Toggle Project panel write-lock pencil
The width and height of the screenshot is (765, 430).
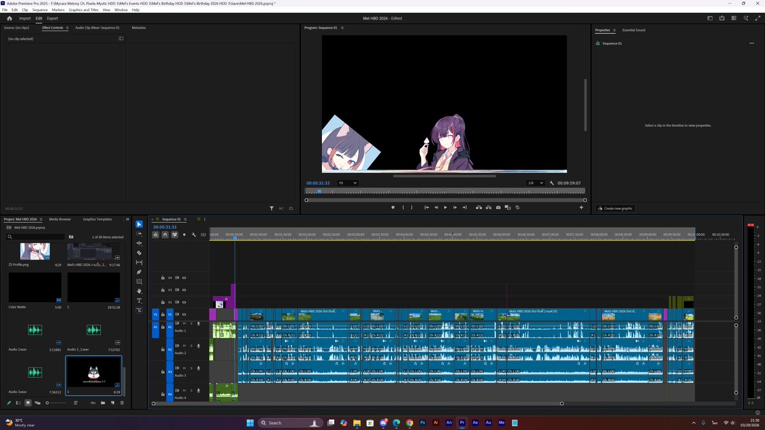click(x=9, y=403)
